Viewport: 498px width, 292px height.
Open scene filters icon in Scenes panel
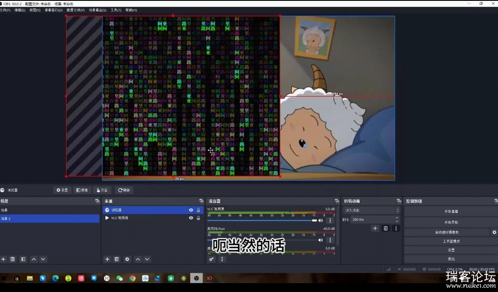[x=23, y=259]
